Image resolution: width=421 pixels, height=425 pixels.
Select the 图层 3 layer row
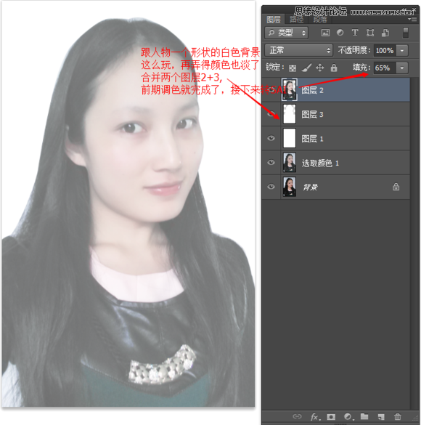click(336, 114)
